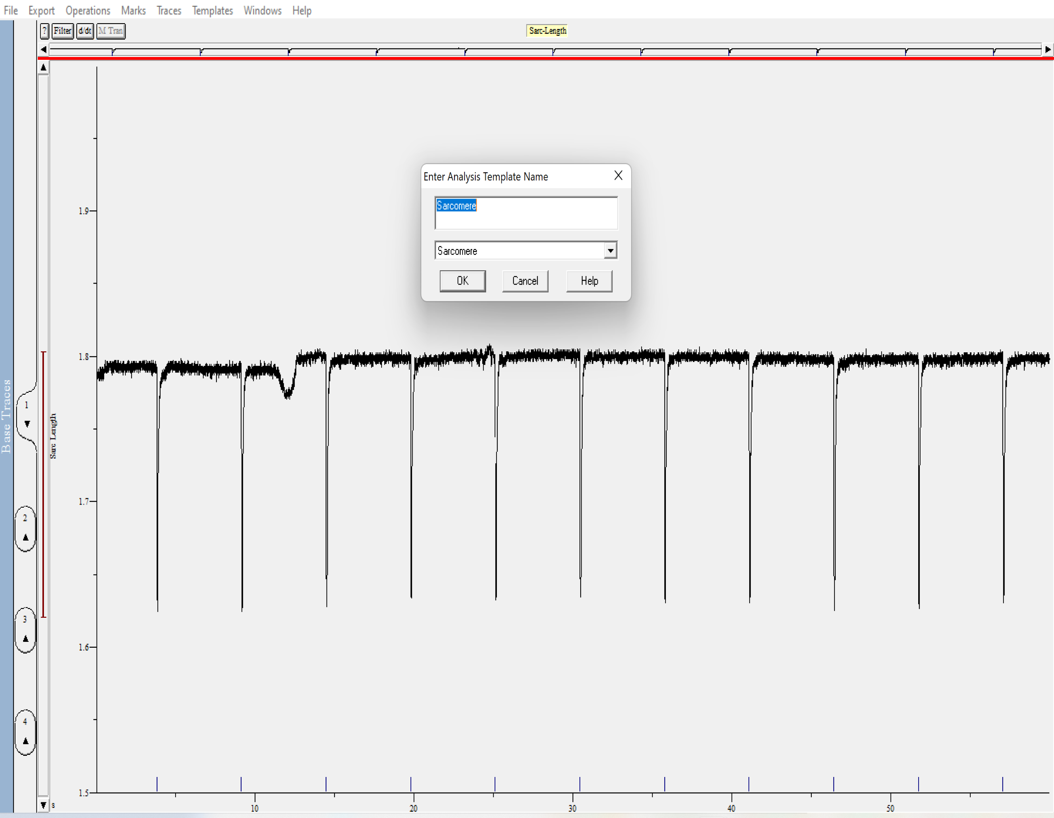
Task: Click the d/dt derivative button
Action: click(85, 31)
